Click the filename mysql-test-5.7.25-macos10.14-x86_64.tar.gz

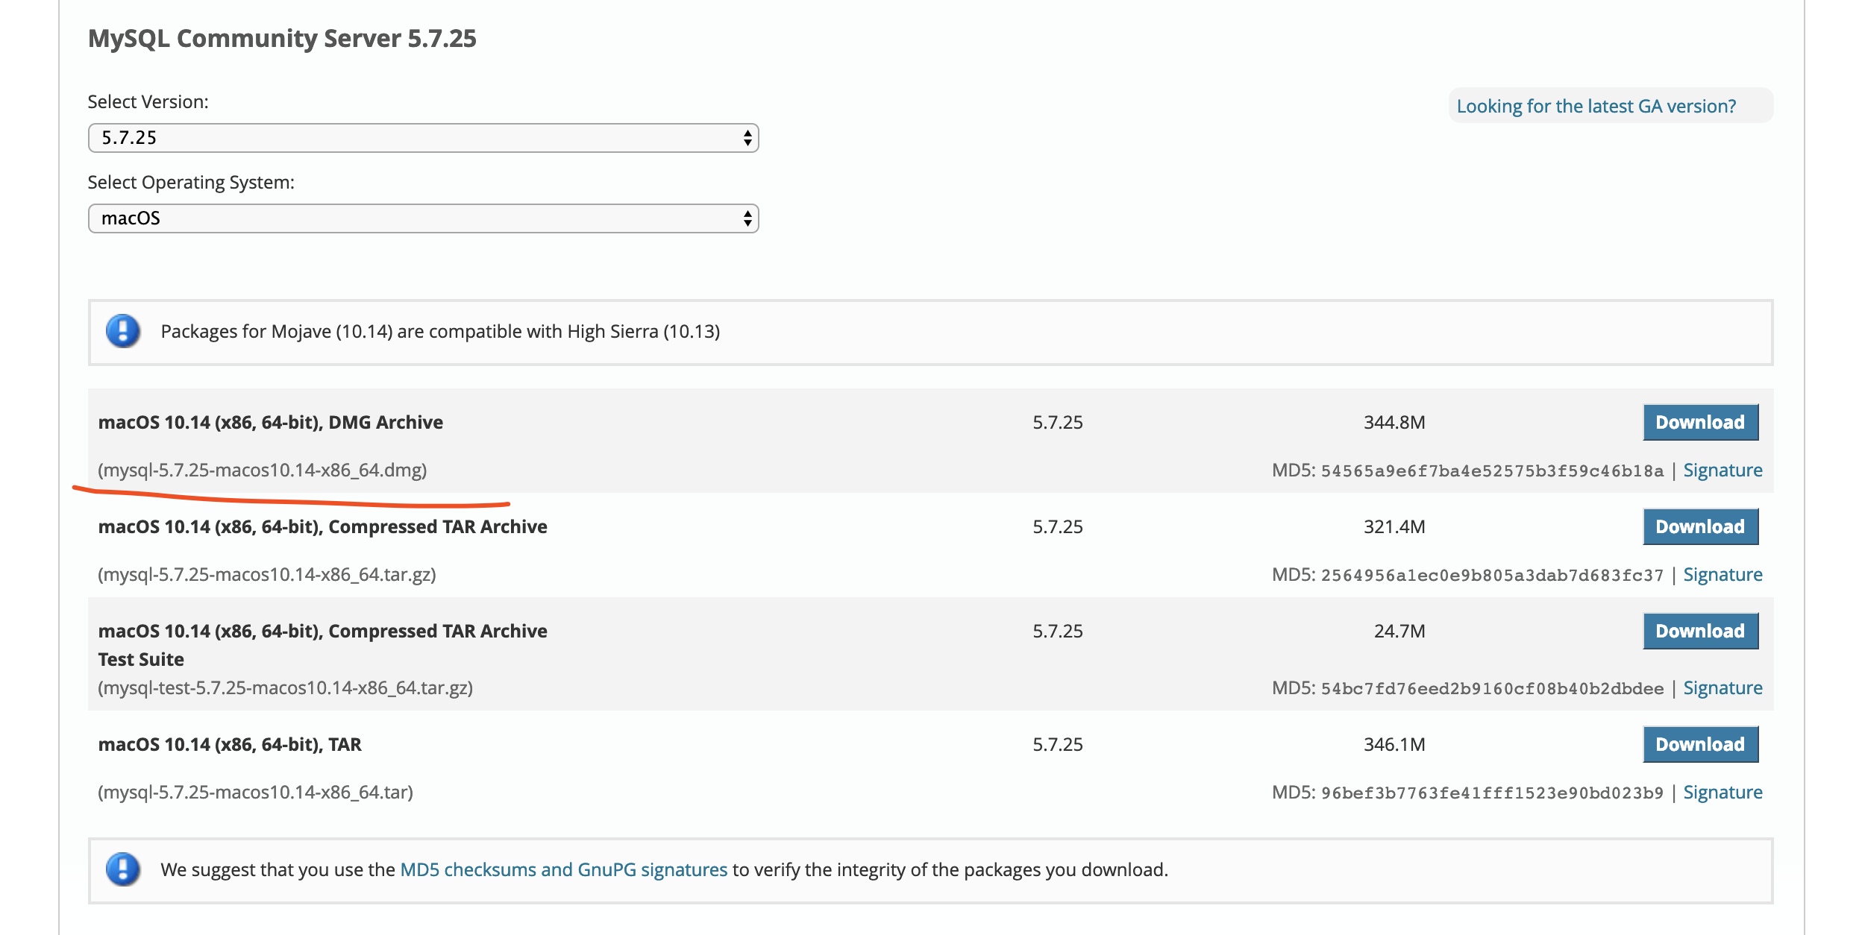[x=286, y=688]
